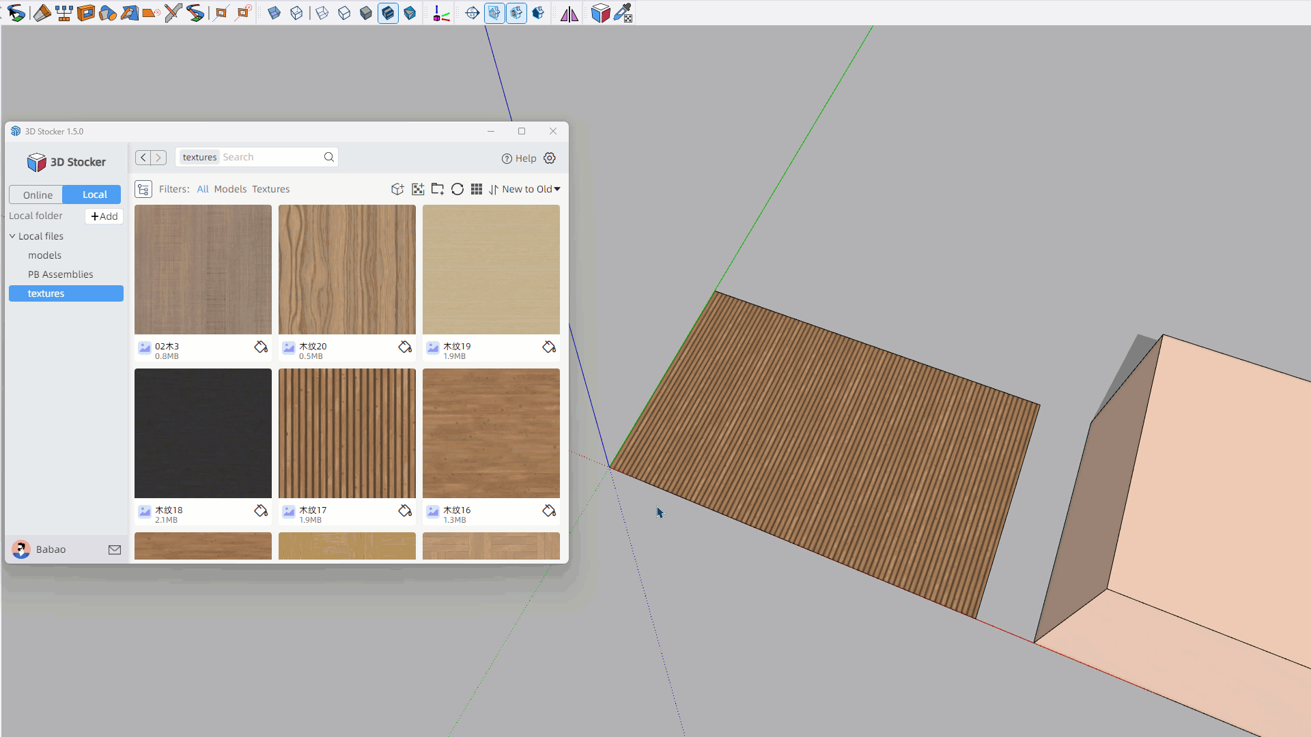The image size is (1311, 737).
Task: Click the add texture icon
Action: tap(418, 189)
